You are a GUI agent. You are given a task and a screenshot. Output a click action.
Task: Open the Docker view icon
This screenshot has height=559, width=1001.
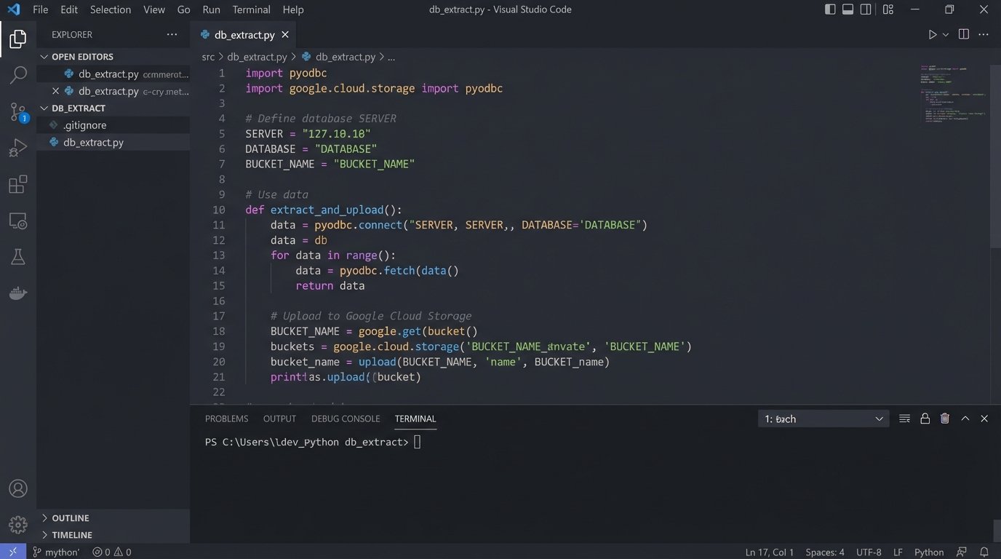18,293
